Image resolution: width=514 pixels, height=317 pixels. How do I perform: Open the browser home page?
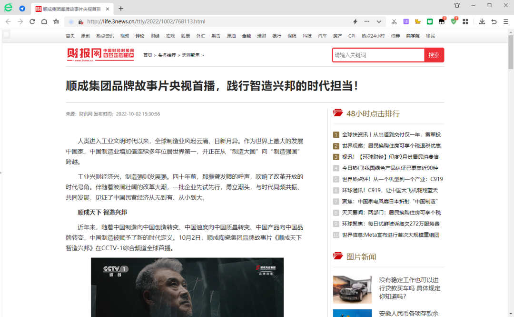44,21
